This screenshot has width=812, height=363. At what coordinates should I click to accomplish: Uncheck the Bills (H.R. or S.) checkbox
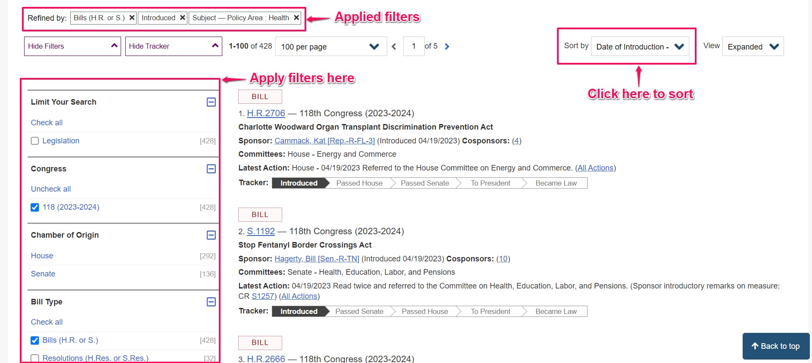35,341
